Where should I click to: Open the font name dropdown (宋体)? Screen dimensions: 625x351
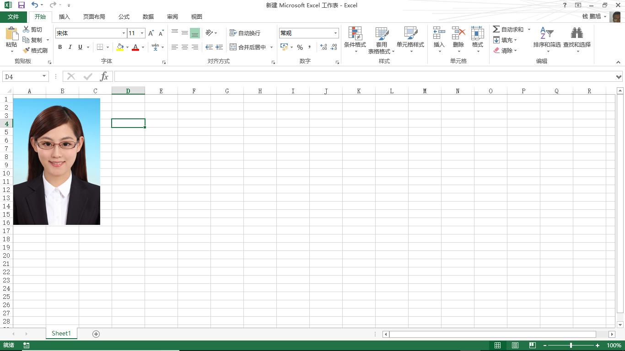tap(123, 33)
